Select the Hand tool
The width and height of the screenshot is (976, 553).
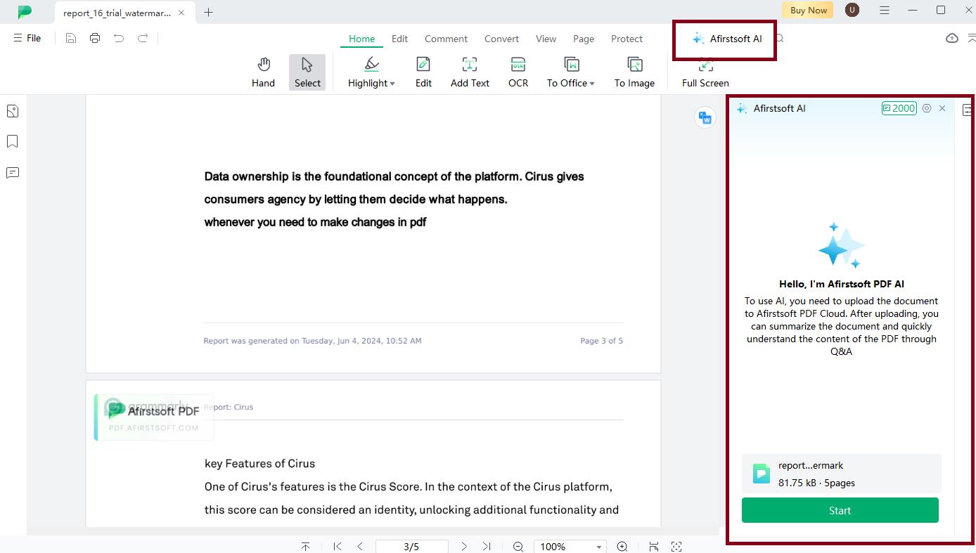(x=263, y=72)
